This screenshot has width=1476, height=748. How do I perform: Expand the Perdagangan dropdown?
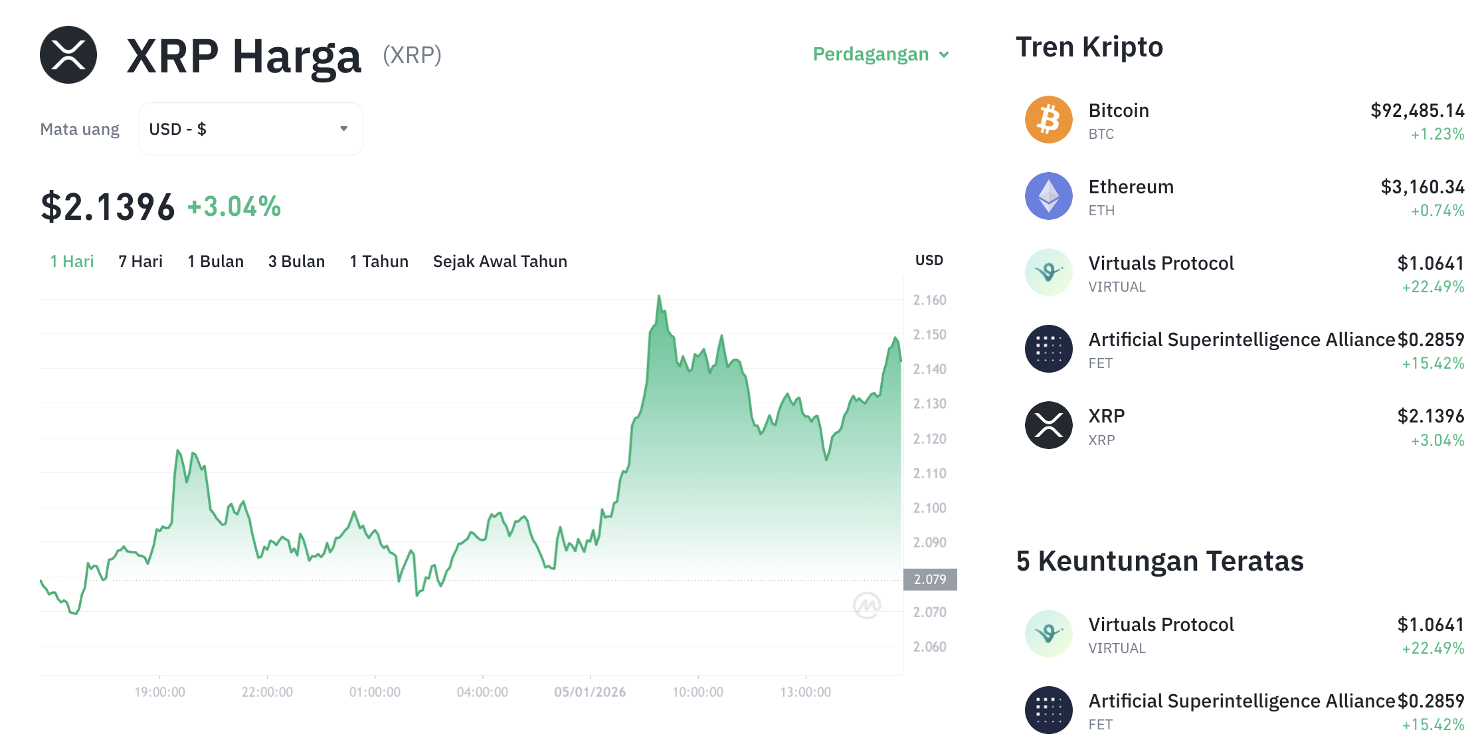pyautogui.click(x=881, y=54)
